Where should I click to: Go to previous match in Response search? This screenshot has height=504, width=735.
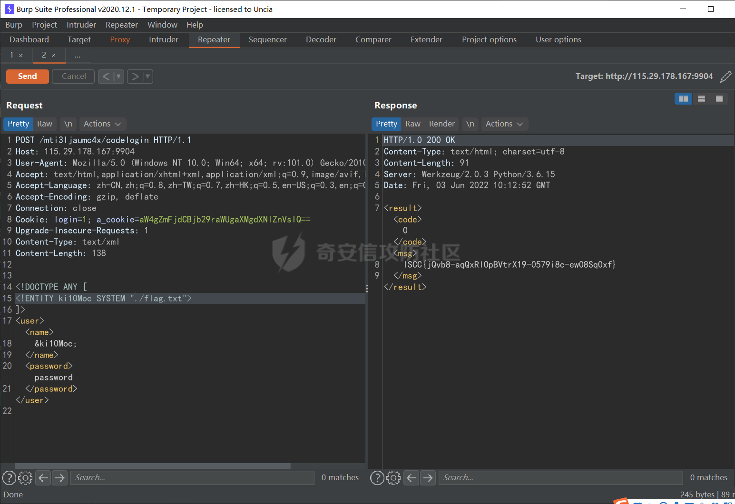412,477
